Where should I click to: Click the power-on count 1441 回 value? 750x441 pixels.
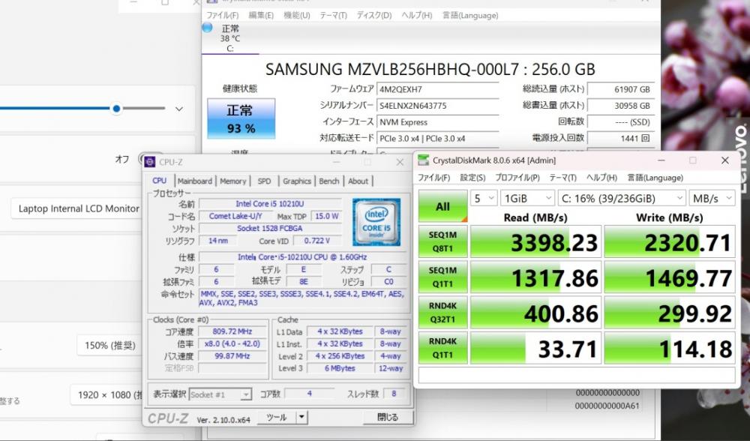[x=621, y=138]
